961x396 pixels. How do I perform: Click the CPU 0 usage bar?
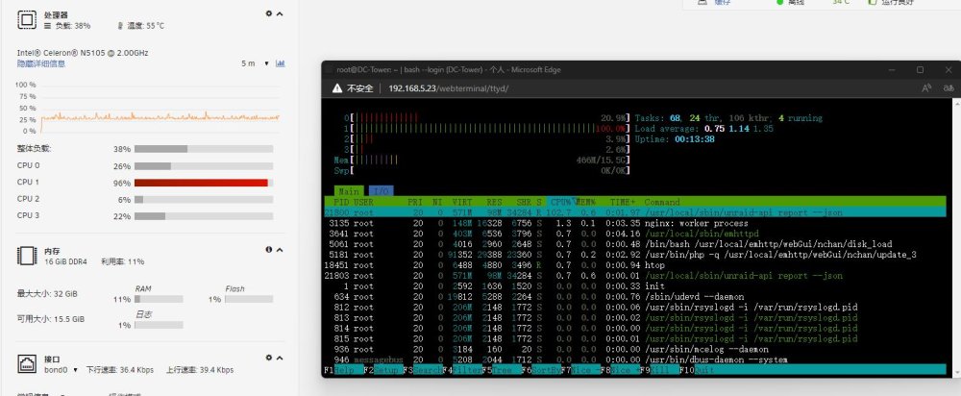tap(204, 166)
